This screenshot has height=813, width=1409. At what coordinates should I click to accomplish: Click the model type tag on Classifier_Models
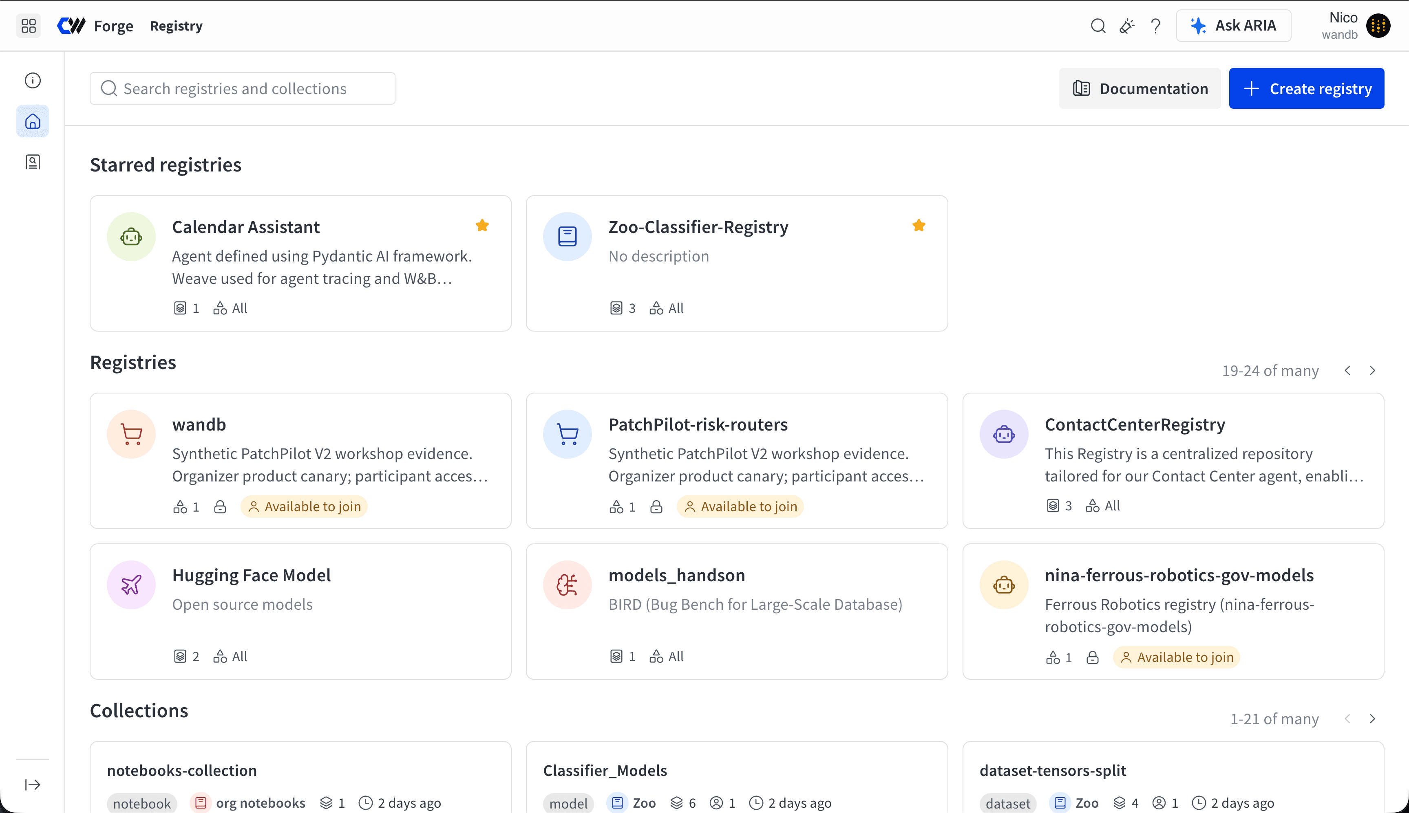pos(568,804)
